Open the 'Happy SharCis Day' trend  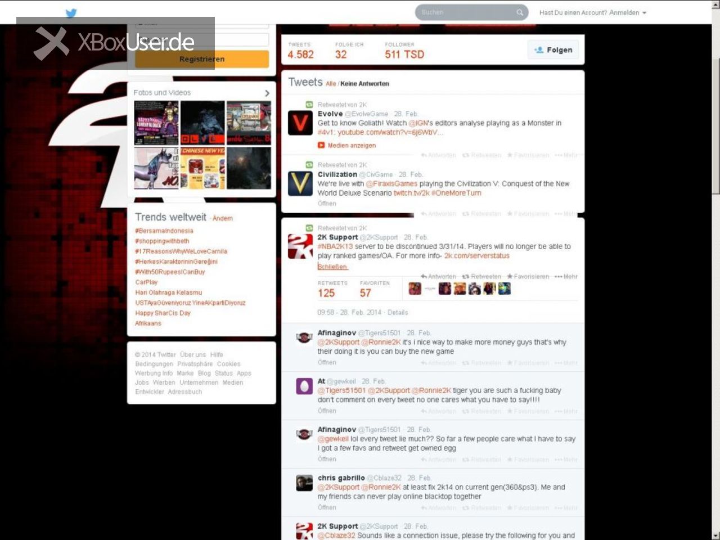point(163,313)
